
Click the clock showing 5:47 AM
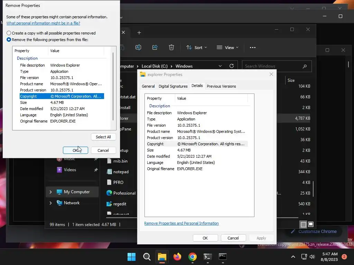pos(329,254)
